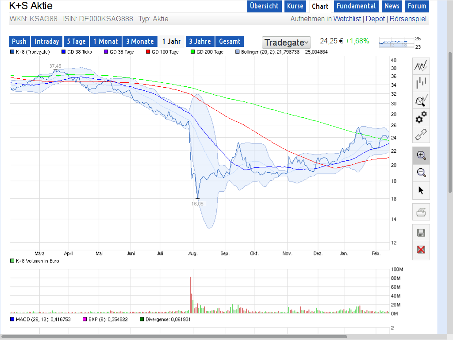453x340 pixels.
Task: Add K+S Aktie to Watchlist
Action: click(347, 19)
